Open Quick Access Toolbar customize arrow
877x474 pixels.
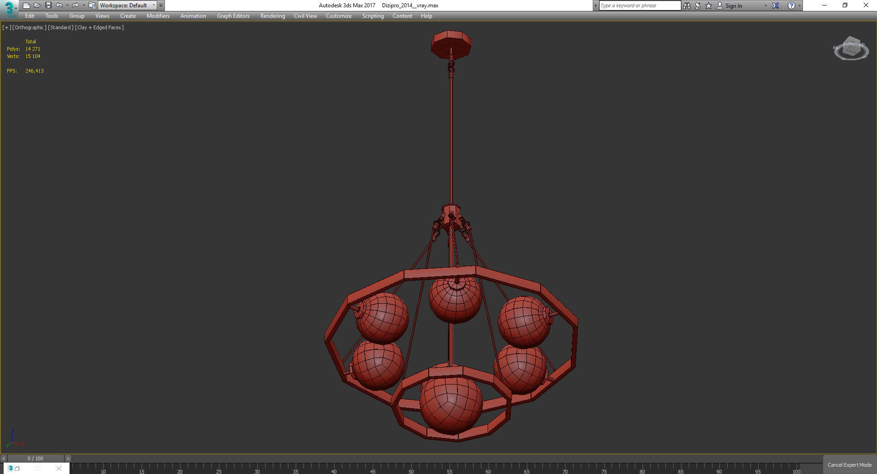(x=161, y=5)
